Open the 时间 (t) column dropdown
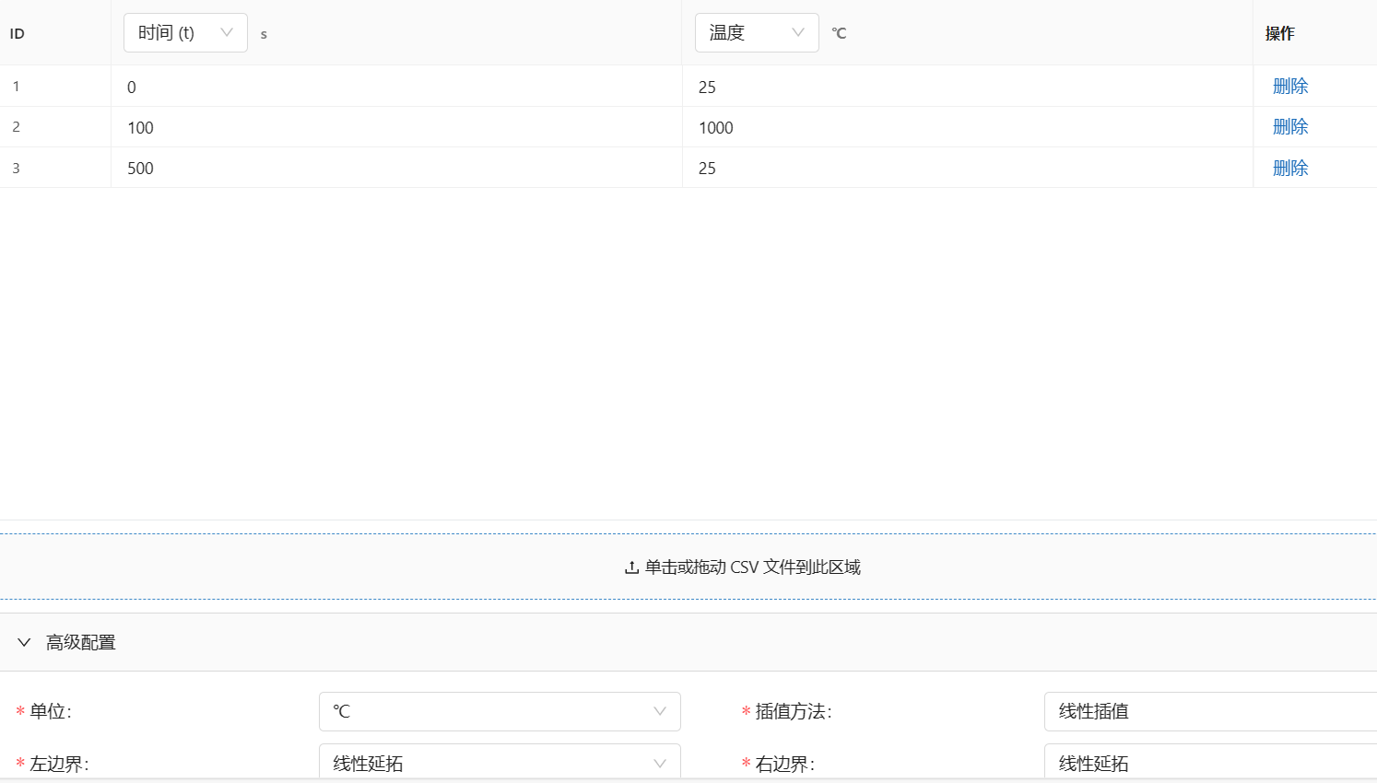 (185, 33)
